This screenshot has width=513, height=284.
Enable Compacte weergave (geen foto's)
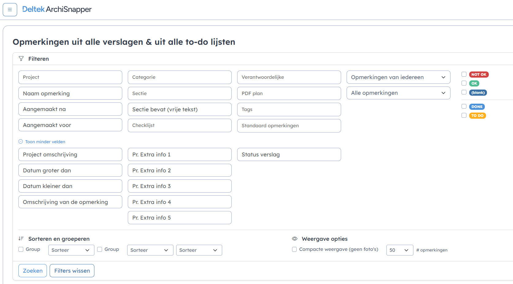click(294, 249)
